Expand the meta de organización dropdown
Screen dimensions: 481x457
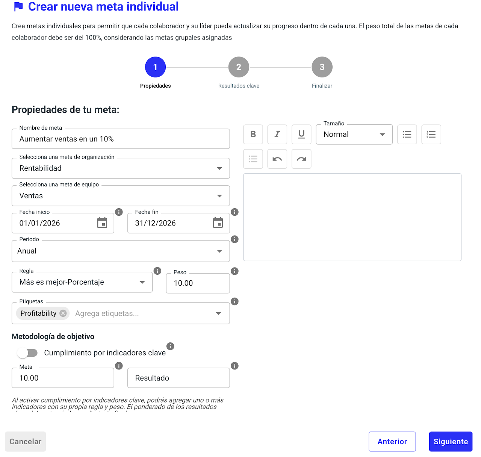219,168
